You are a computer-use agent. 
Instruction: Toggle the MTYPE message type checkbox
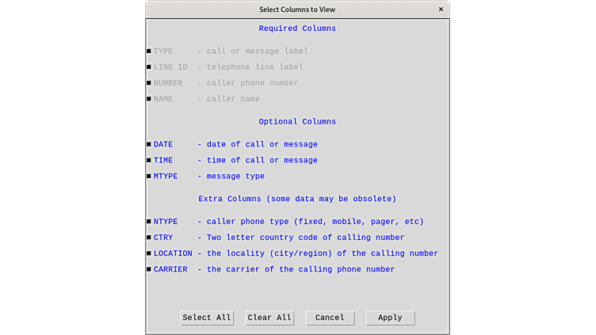click(149, 177)
